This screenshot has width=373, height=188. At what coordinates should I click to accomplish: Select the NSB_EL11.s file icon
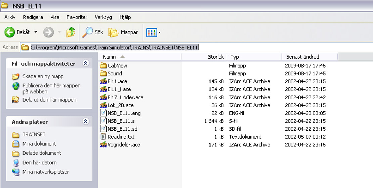point(103,121)
